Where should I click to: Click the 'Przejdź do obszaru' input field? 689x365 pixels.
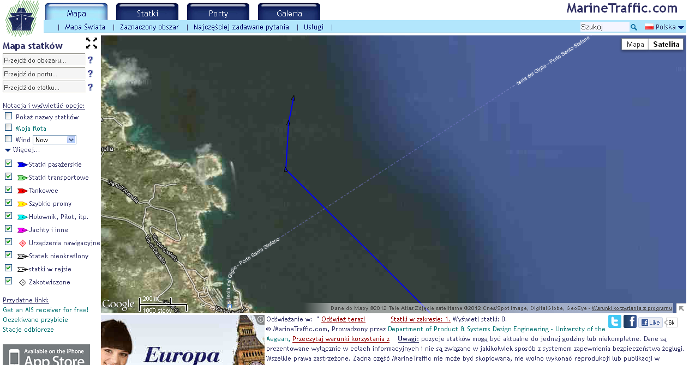coord(44,60)
